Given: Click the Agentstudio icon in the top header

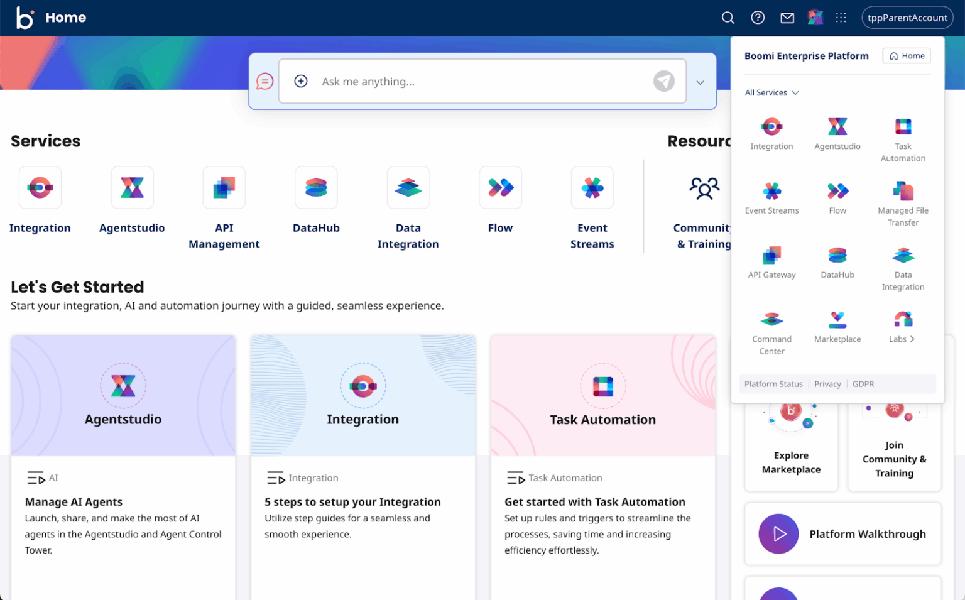Looking at the screenshot, I should [815, 18].
